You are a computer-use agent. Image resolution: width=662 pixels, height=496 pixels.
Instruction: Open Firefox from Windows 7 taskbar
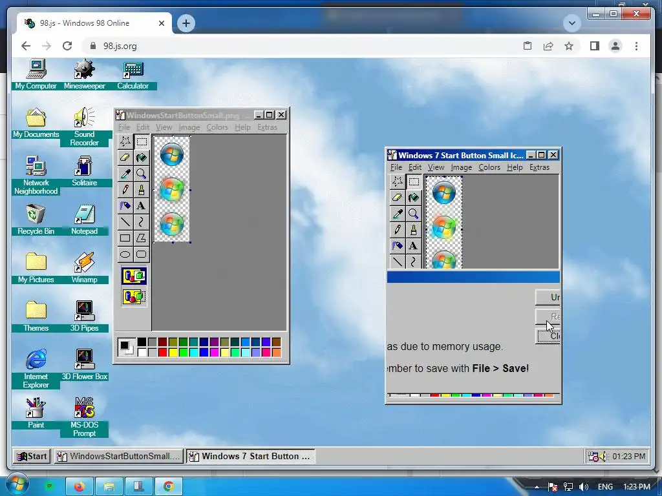[79, 487]
